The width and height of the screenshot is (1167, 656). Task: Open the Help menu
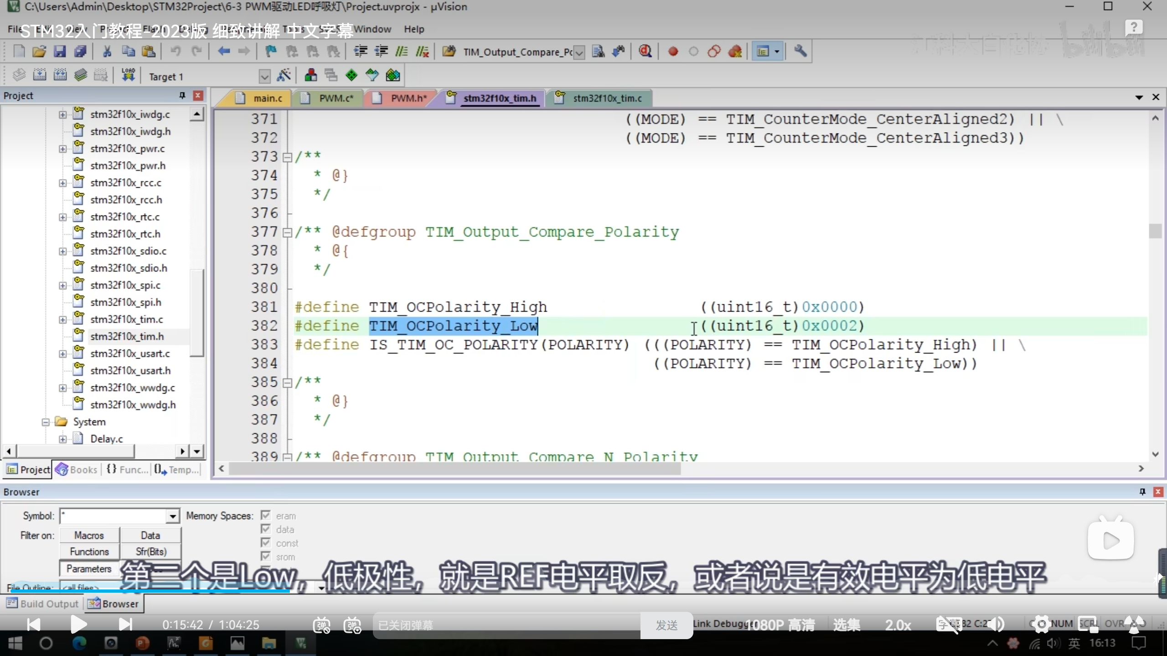point(413,29)
